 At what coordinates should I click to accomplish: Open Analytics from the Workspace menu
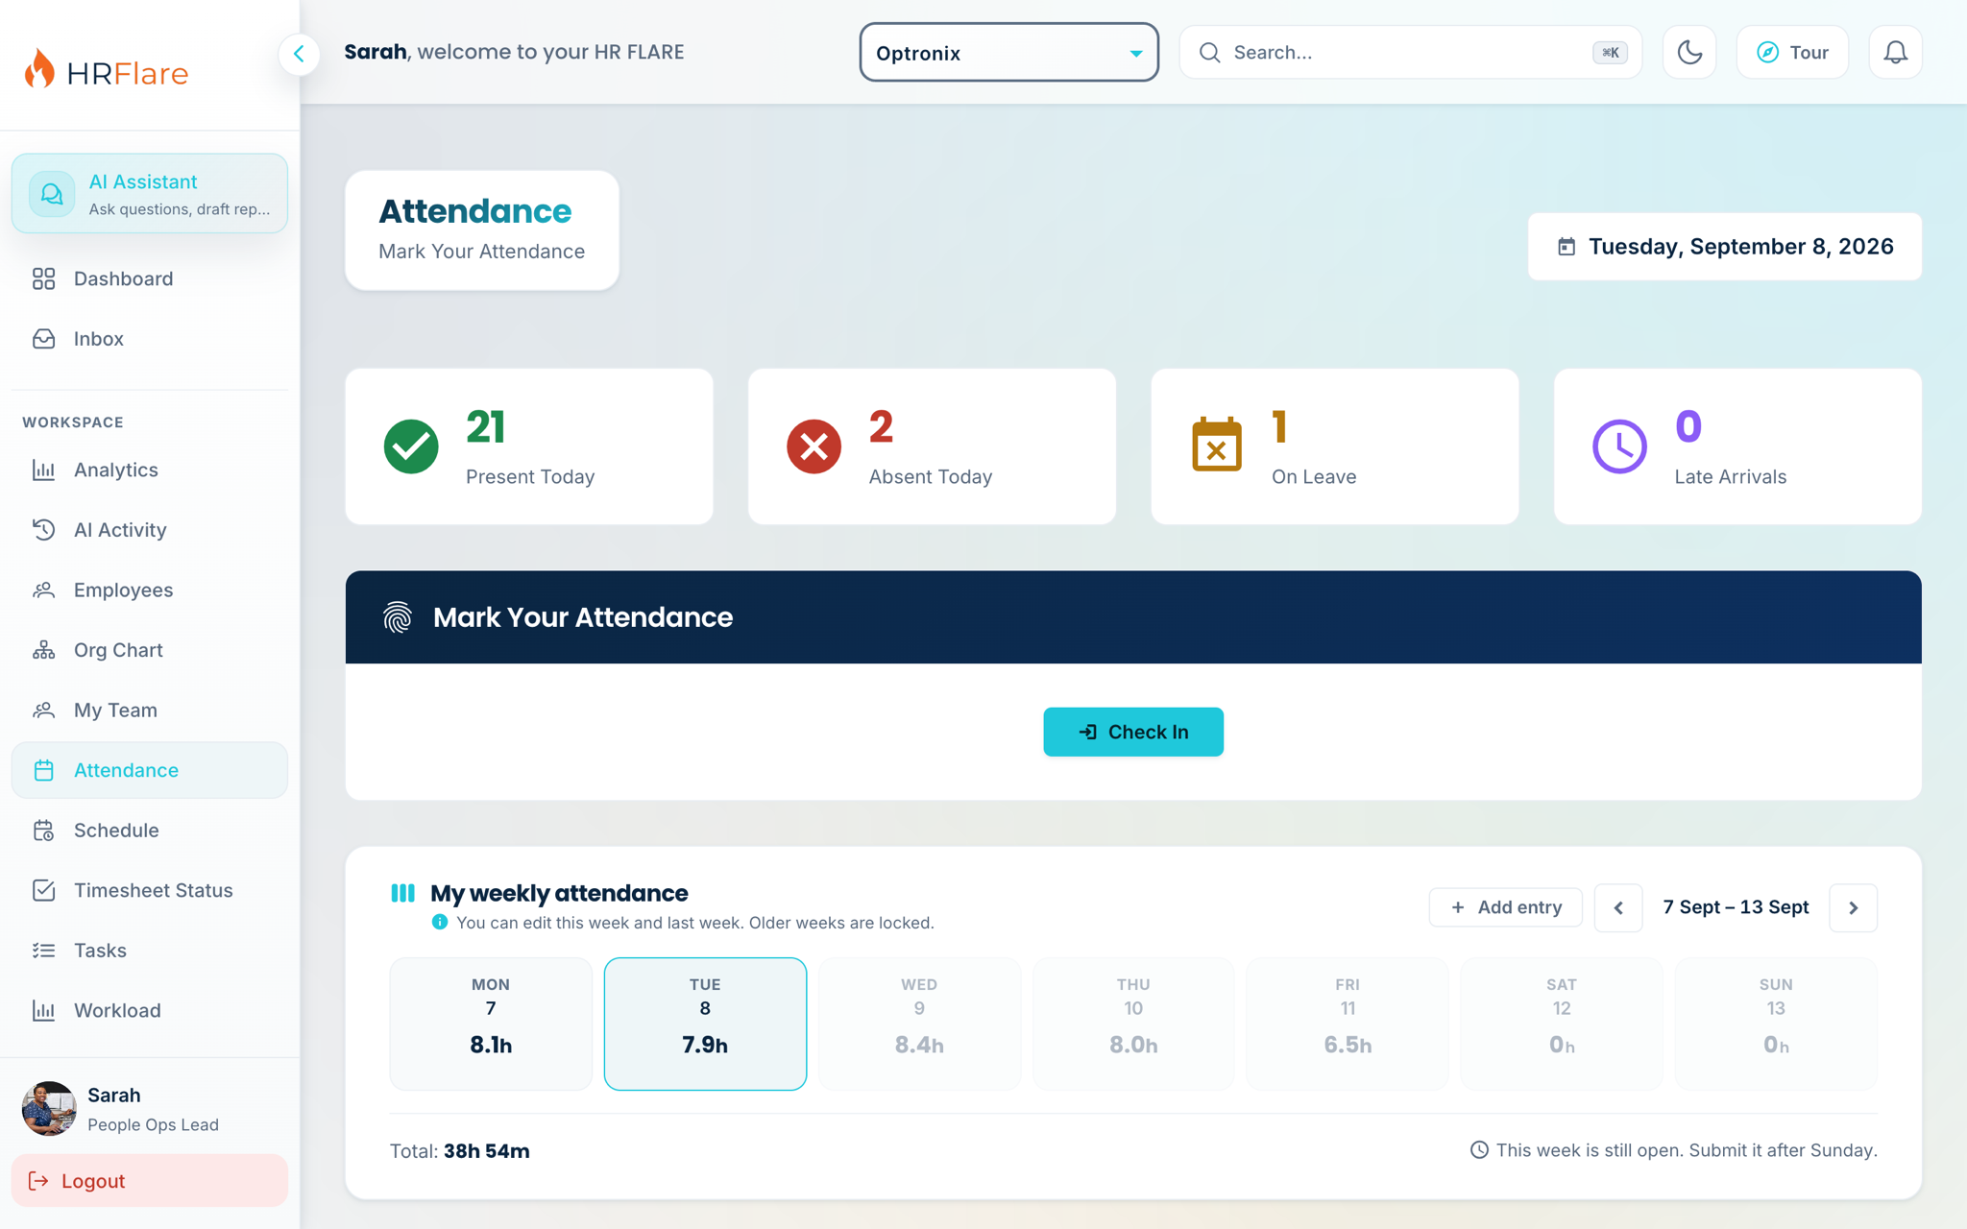pos(150,470)
